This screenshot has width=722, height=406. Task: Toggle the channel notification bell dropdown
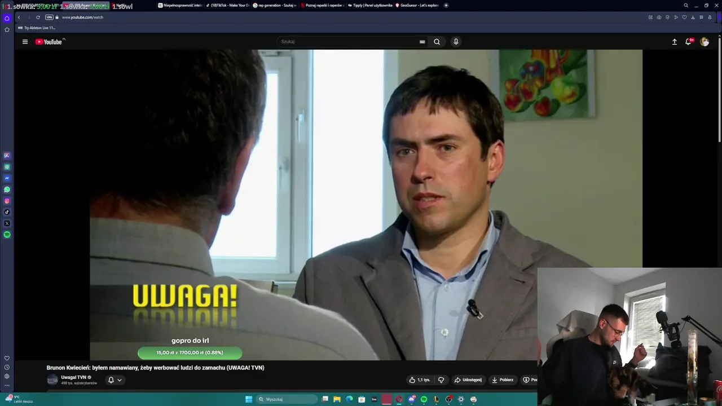pos(115,380)
